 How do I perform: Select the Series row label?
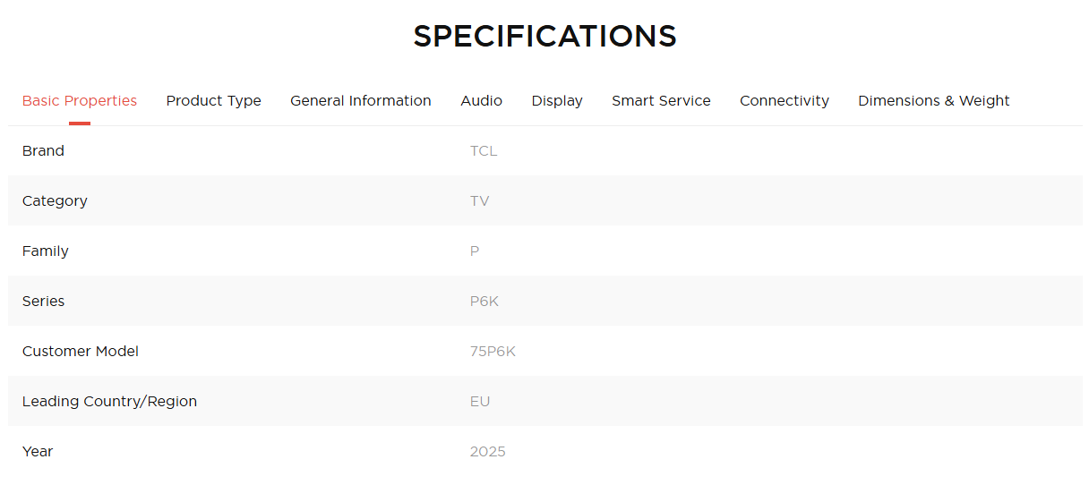(43, 302)
